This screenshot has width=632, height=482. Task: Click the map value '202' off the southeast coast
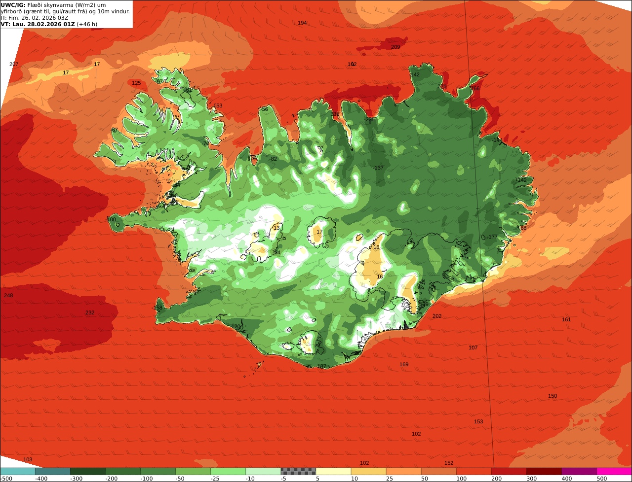coord(437,316)
